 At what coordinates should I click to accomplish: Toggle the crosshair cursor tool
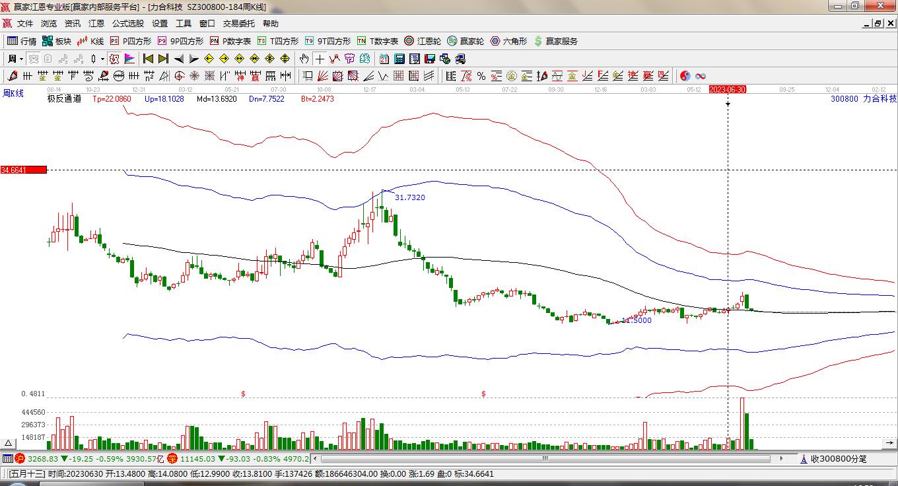coord(320,59)
